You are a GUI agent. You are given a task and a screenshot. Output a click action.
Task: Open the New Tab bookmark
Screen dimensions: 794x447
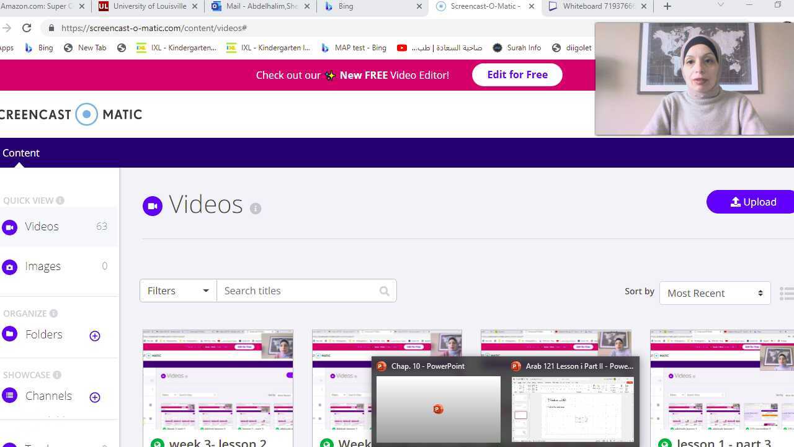tap(85, 48)
